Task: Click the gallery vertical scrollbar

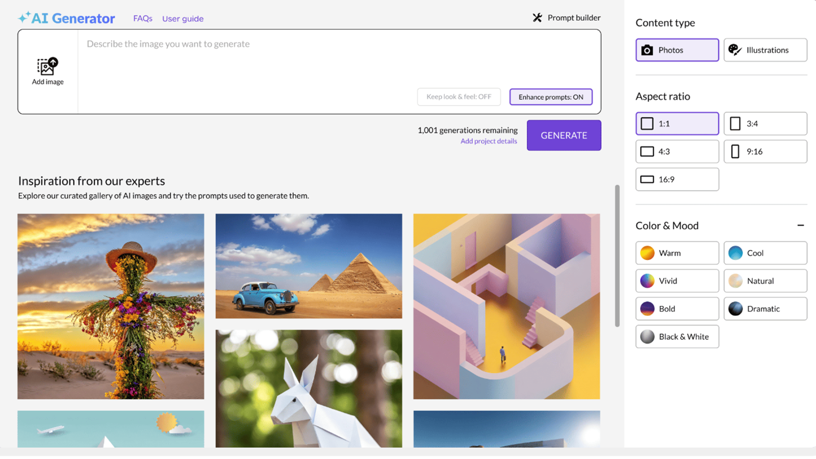Action: pyautogui.click(x=617, y=256)
